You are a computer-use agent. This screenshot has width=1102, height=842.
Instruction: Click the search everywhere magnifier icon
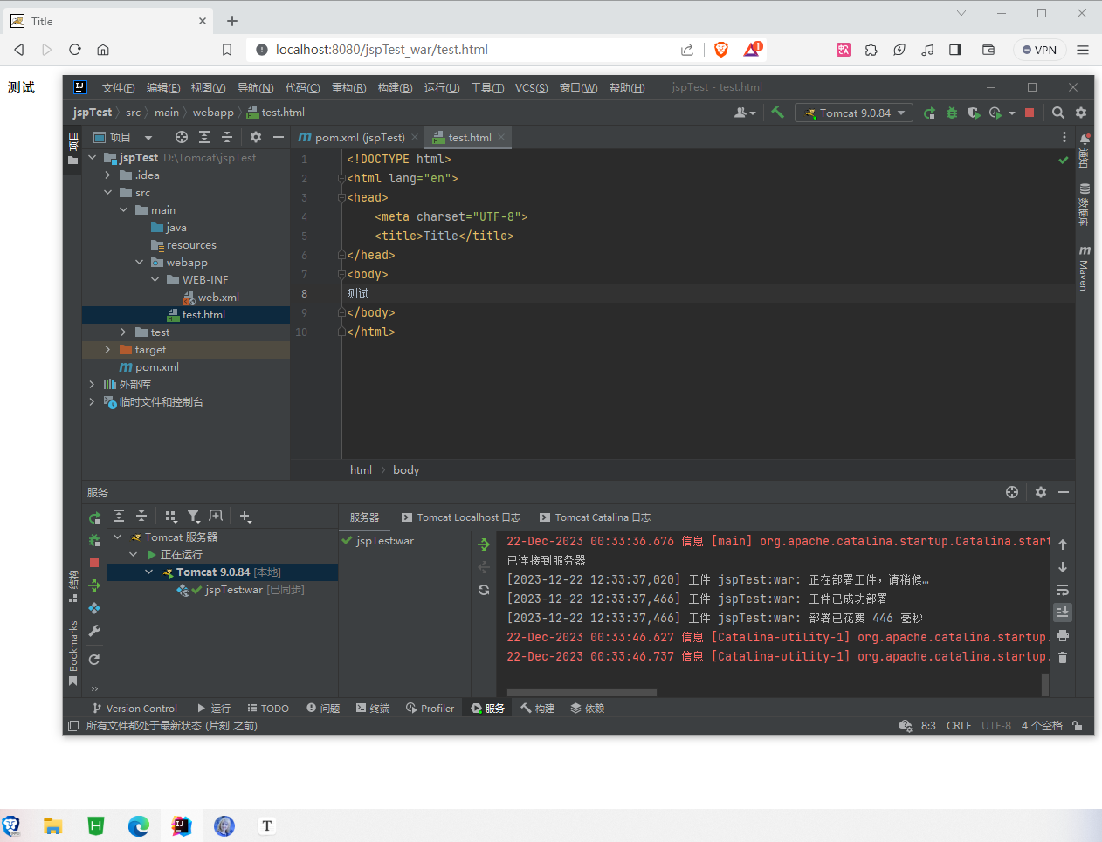coord(1057,113)
